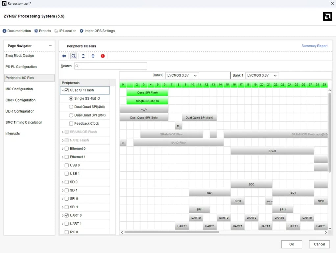336x253 pixels.
Task: Expand the UART 1 tree node
Action: tap(62, 224)
